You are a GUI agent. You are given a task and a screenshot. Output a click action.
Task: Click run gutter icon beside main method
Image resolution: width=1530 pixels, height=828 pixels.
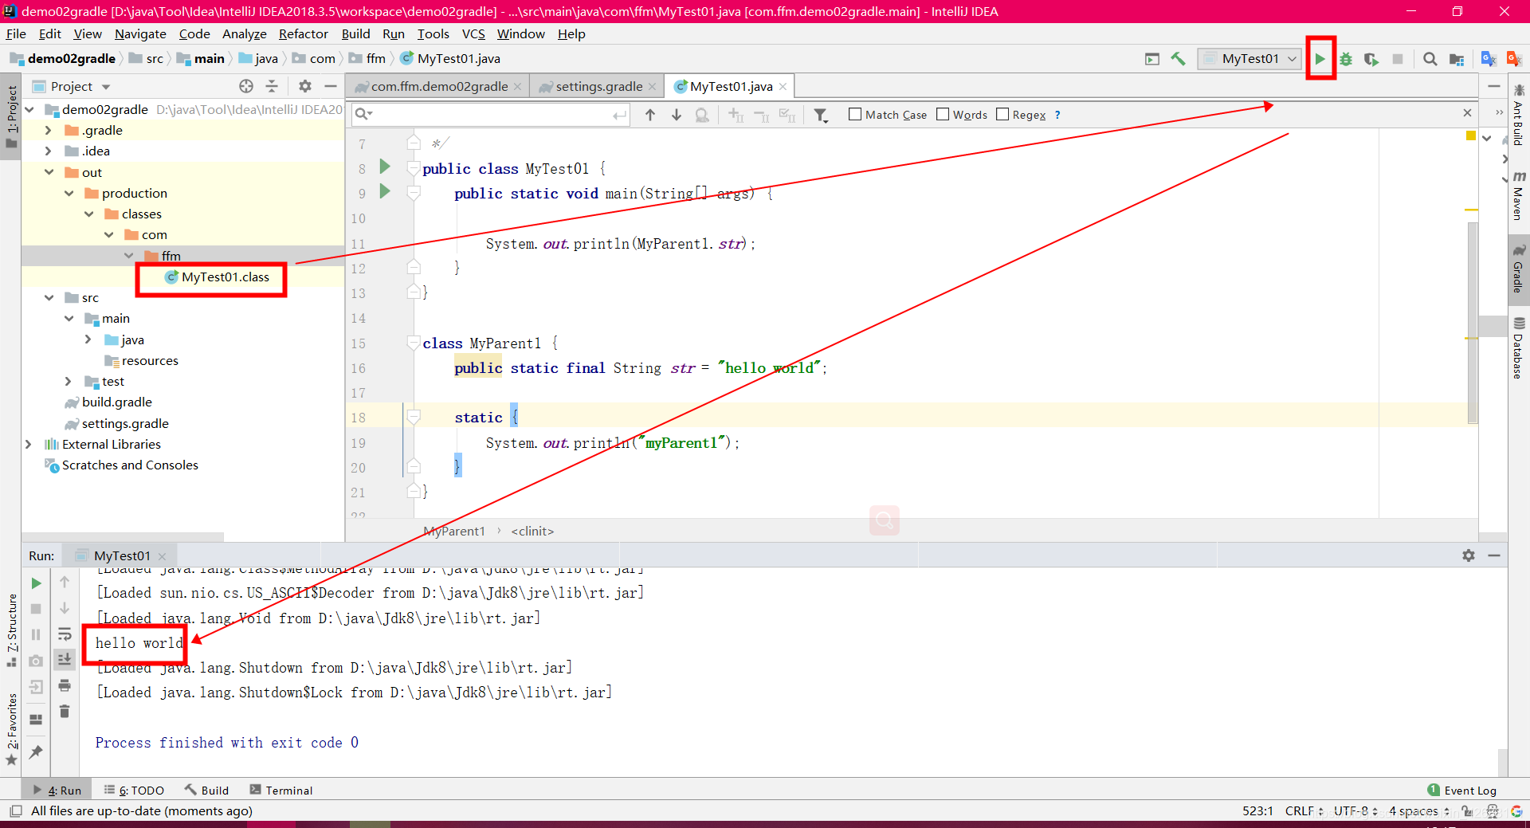point(385,191)
